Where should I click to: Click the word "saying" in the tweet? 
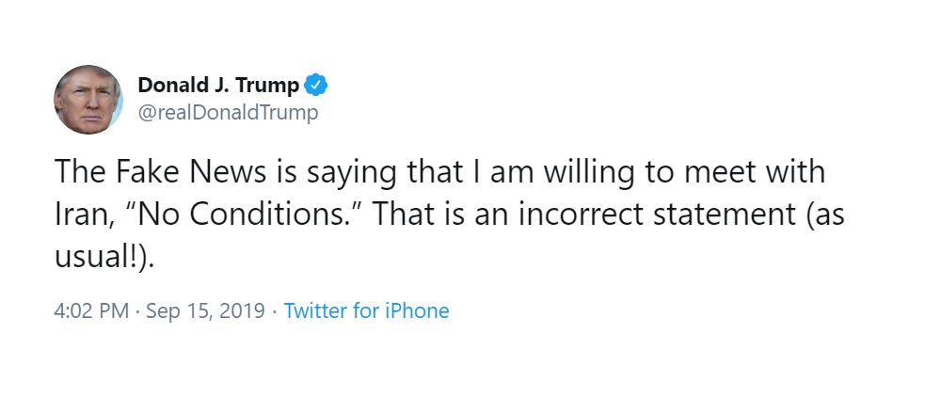pyautogui.click(x=352, y=174)
